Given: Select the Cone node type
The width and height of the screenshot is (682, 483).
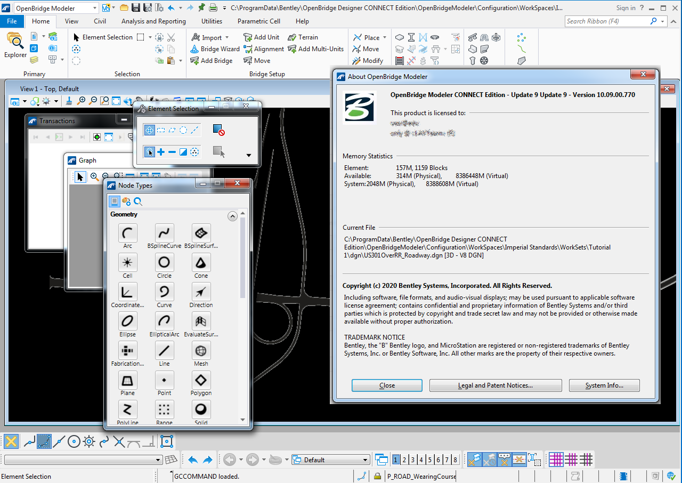Looking at the screenshot, I should pos(201,263).
